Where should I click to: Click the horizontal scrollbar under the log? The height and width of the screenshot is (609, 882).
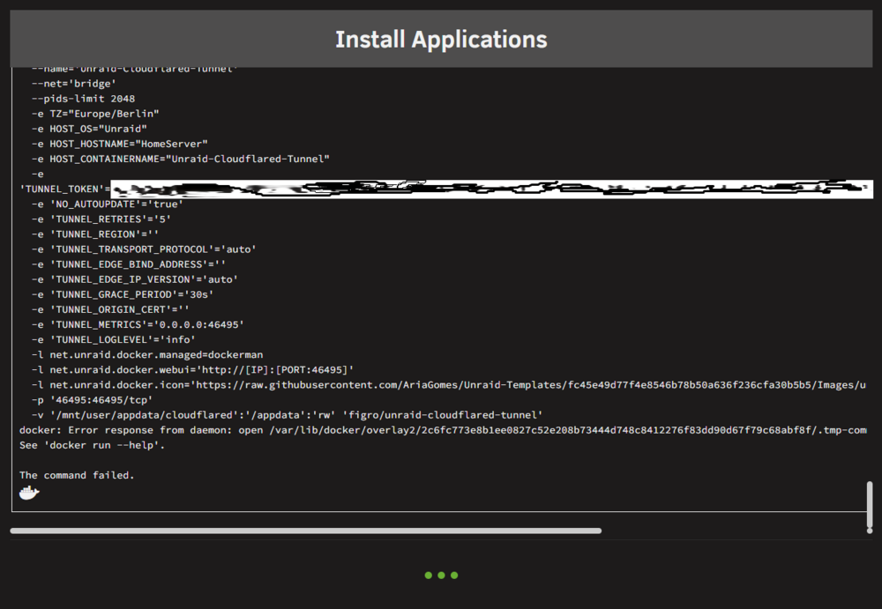pos(306,531)
